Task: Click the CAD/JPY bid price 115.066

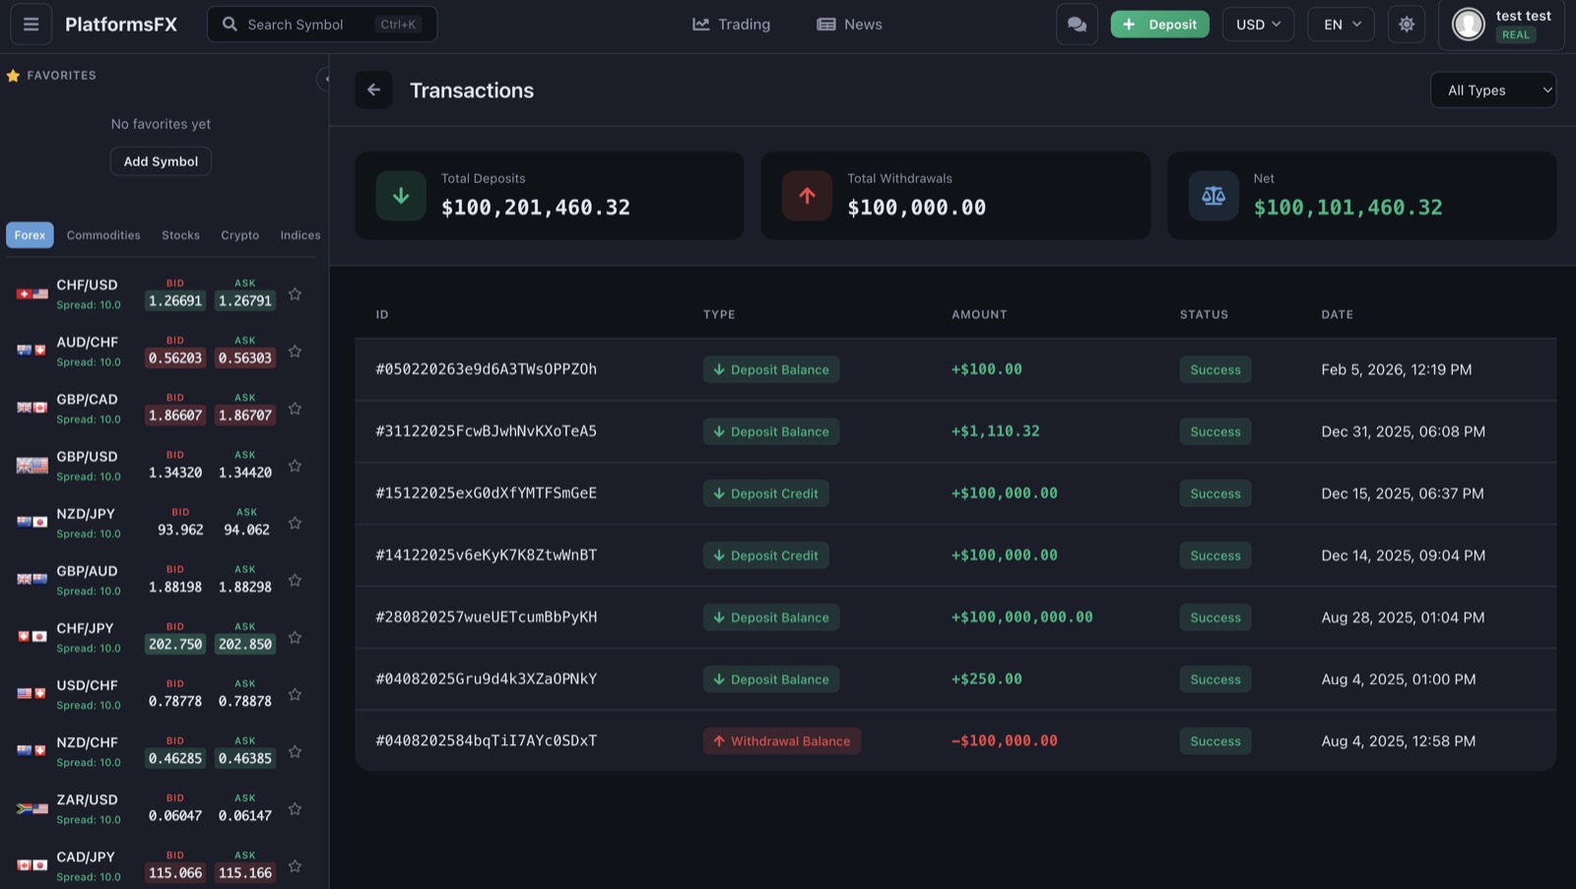Action: point(175,872)
